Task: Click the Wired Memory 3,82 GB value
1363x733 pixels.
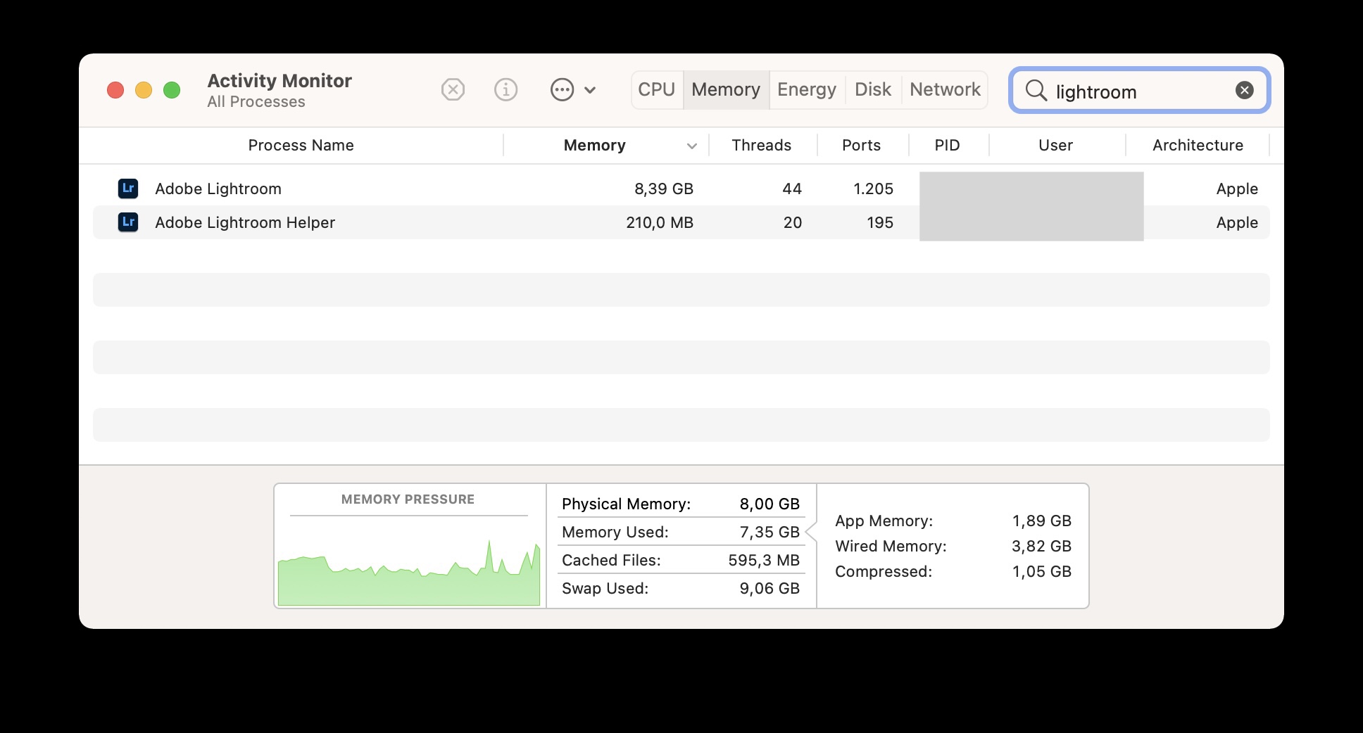Action: click(x=1042, y=546)
